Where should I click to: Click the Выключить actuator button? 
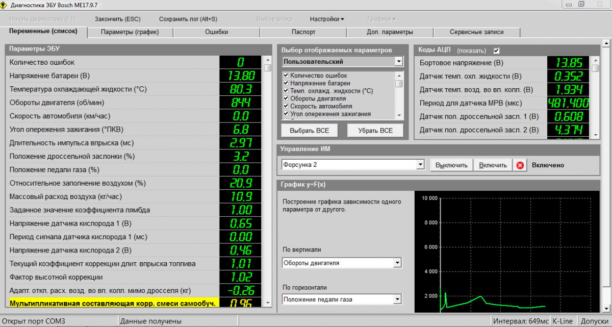(x=452, y=165)
